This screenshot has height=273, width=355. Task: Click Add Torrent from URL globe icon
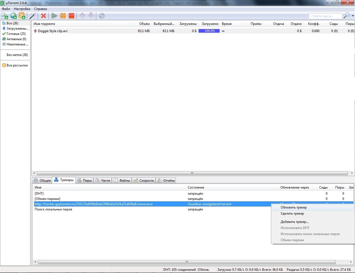[x=13, y=16]
